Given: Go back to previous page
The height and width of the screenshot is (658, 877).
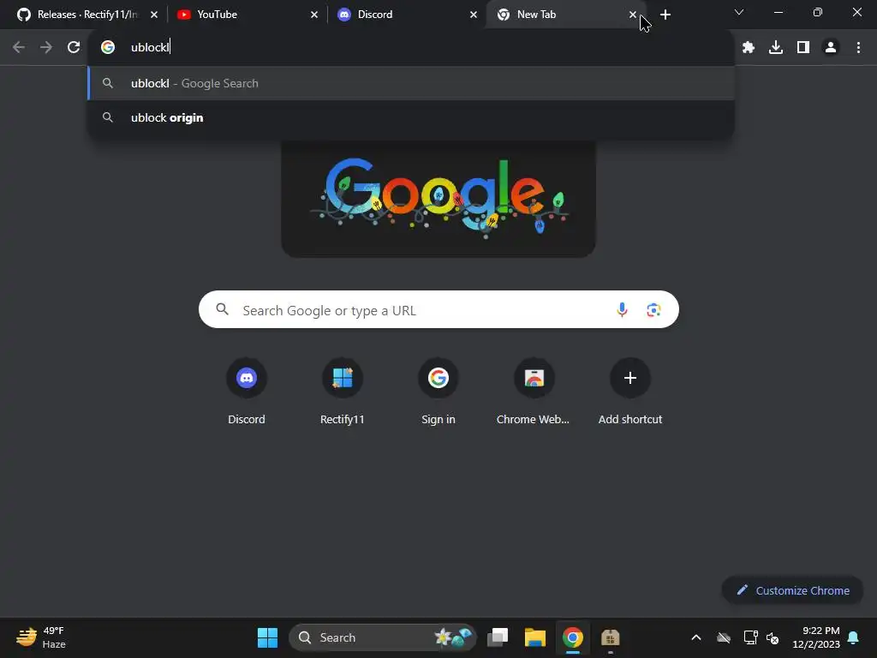Looking at the screenshot, I should (19, 48).
